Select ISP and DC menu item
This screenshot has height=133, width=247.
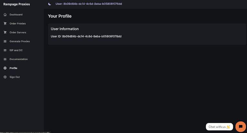pos(16,50)
